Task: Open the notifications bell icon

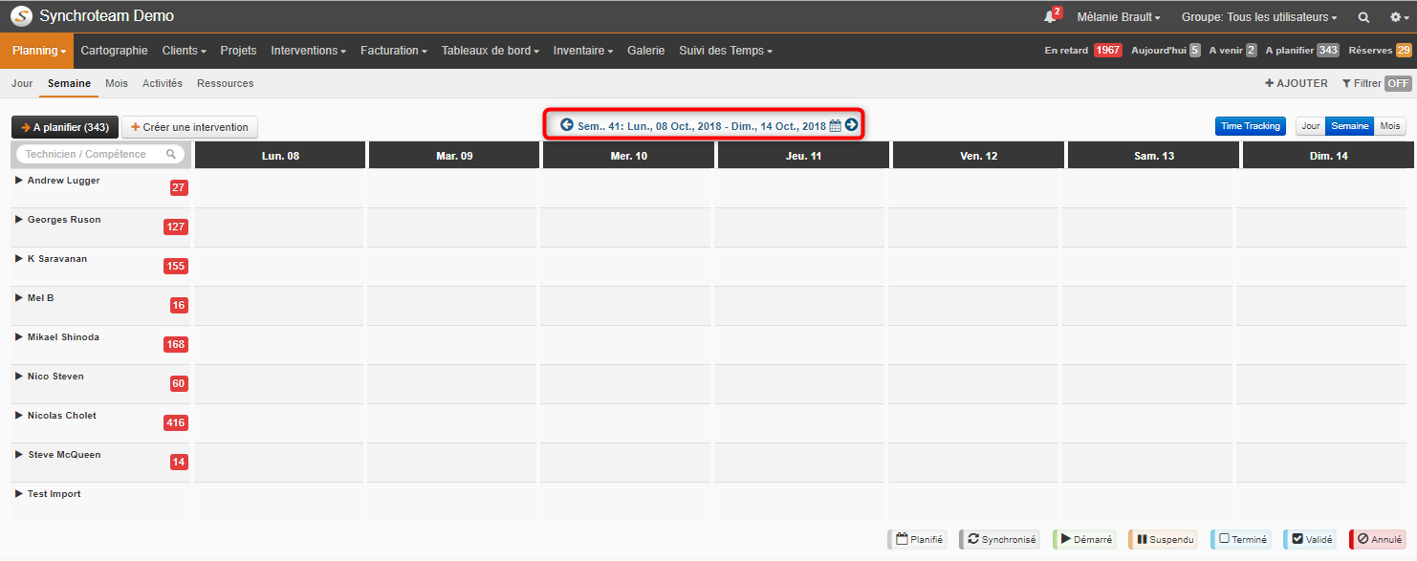Action: pos(1050,17)
